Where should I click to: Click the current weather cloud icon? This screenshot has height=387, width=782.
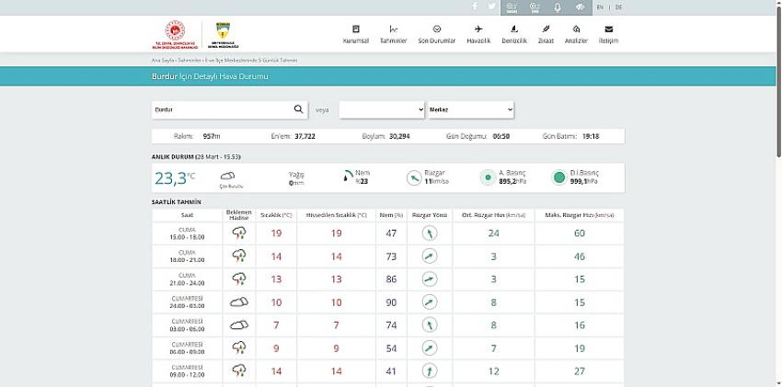tap(228, 176)
